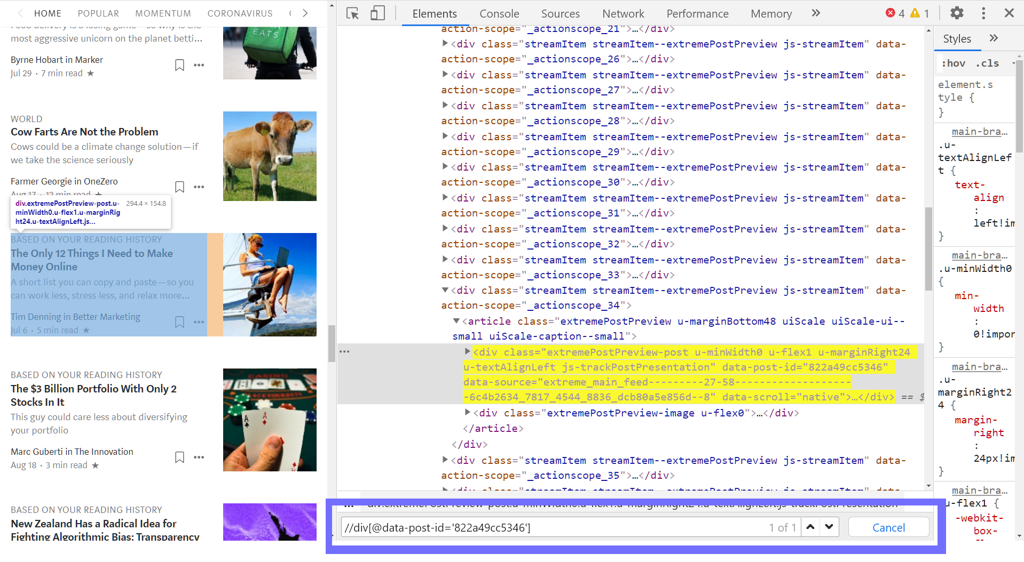Open first main-bra… stylesheet source link
Image resolution: width=1024 pixels, height=562 pixels.
(x=980, y=131)
